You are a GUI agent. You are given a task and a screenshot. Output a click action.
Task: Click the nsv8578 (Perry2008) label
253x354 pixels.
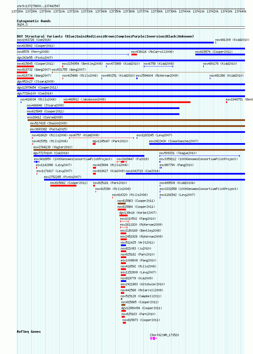(33, 52)
